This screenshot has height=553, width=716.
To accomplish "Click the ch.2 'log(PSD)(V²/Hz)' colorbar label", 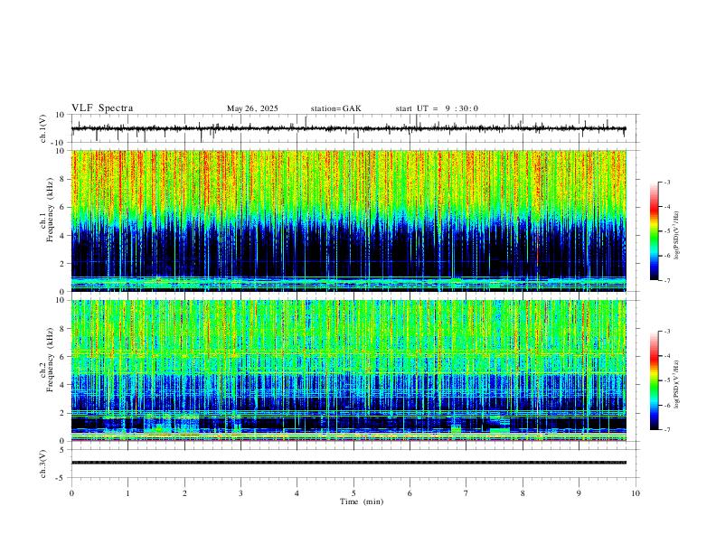I will coord(677,385).
